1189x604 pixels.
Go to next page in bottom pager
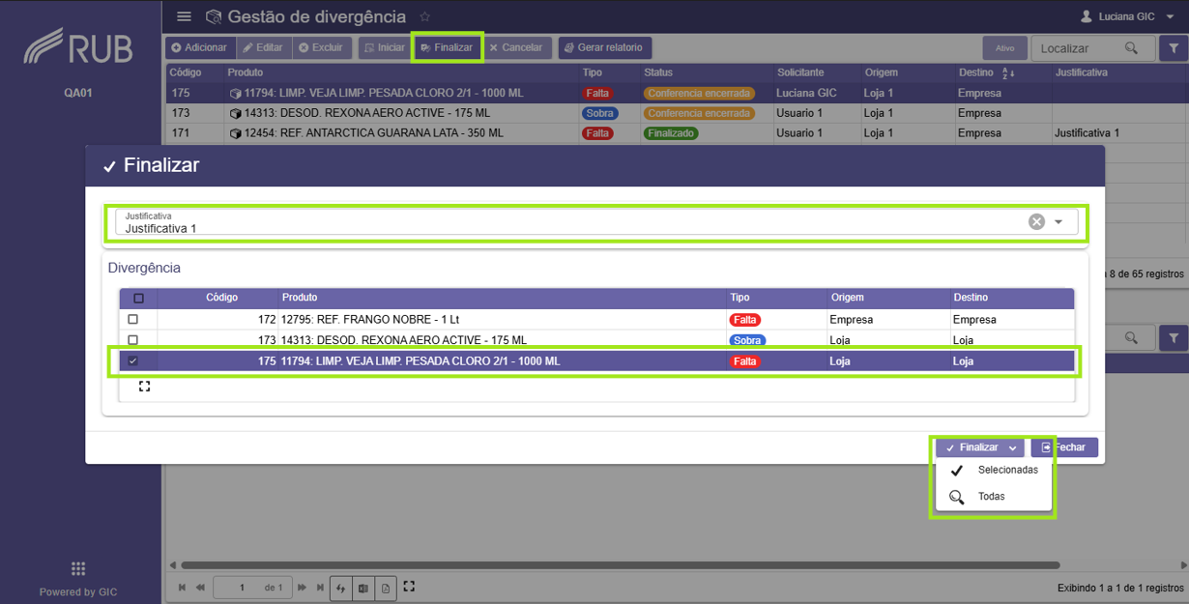[302, 588]
